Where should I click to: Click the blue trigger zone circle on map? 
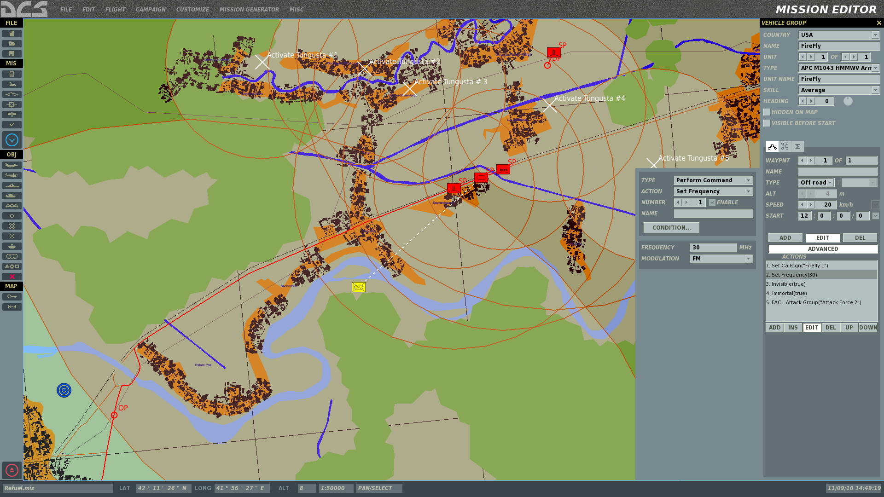pyautogui.click(x=64, y=390)
